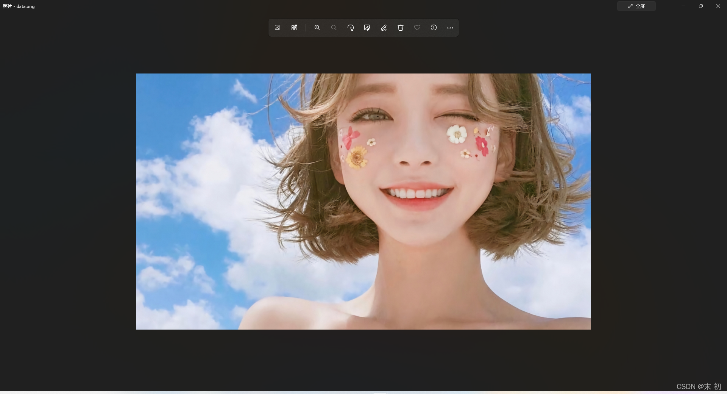Enter full screen using the 全屏 button
727x394 pixels.
[637, 6]
